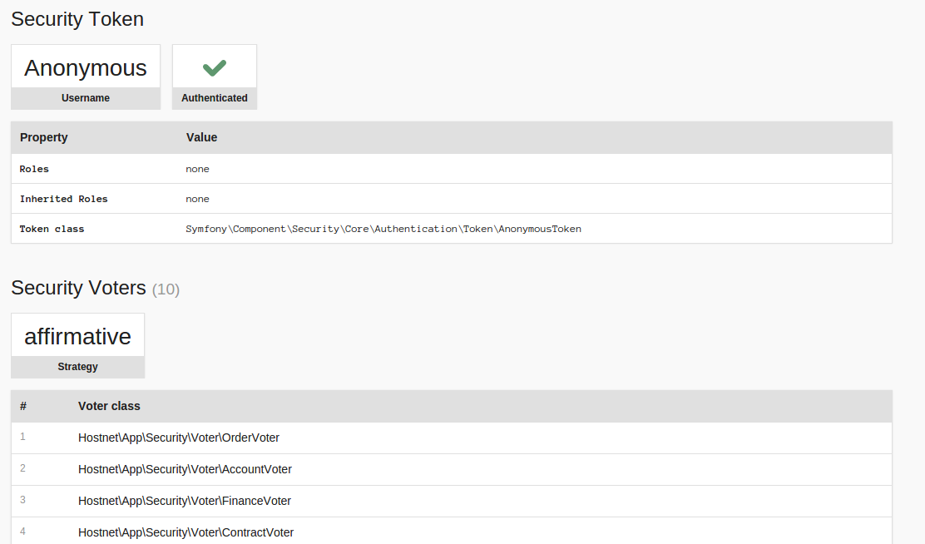Screen dimensions: 925x544
Task: Click row number 1 in voters table
Action: click(22, 437)
